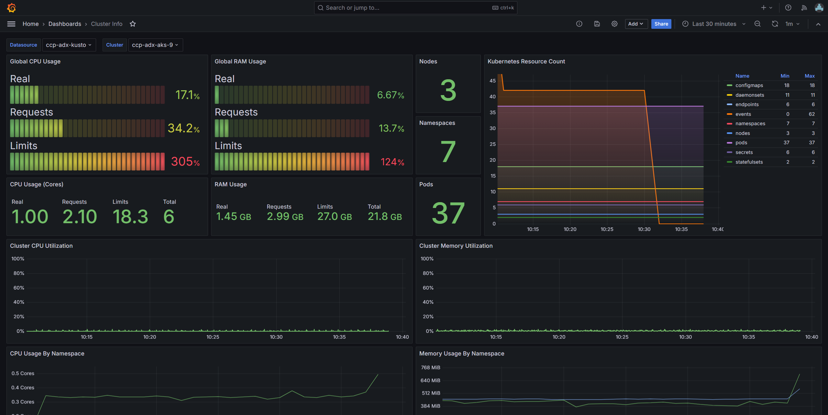The height and width of the screenshot is (415, 828).
Task: Open dashboard settings gear icon
Action: click(x=614, y=24)
